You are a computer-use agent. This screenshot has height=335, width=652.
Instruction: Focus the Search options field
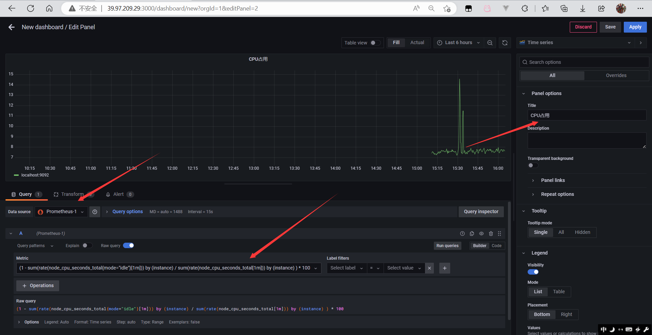[584, 62]
